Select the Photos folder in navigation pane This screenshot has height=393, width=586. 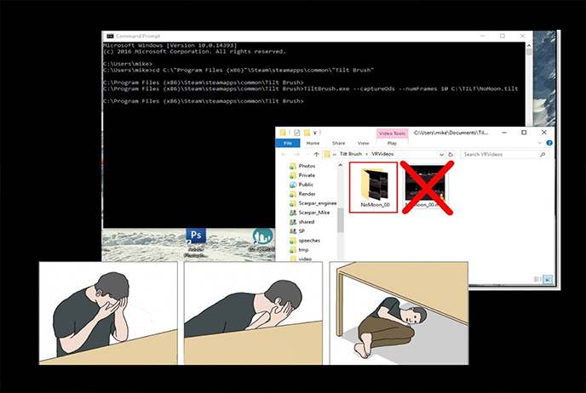point(307,166)
